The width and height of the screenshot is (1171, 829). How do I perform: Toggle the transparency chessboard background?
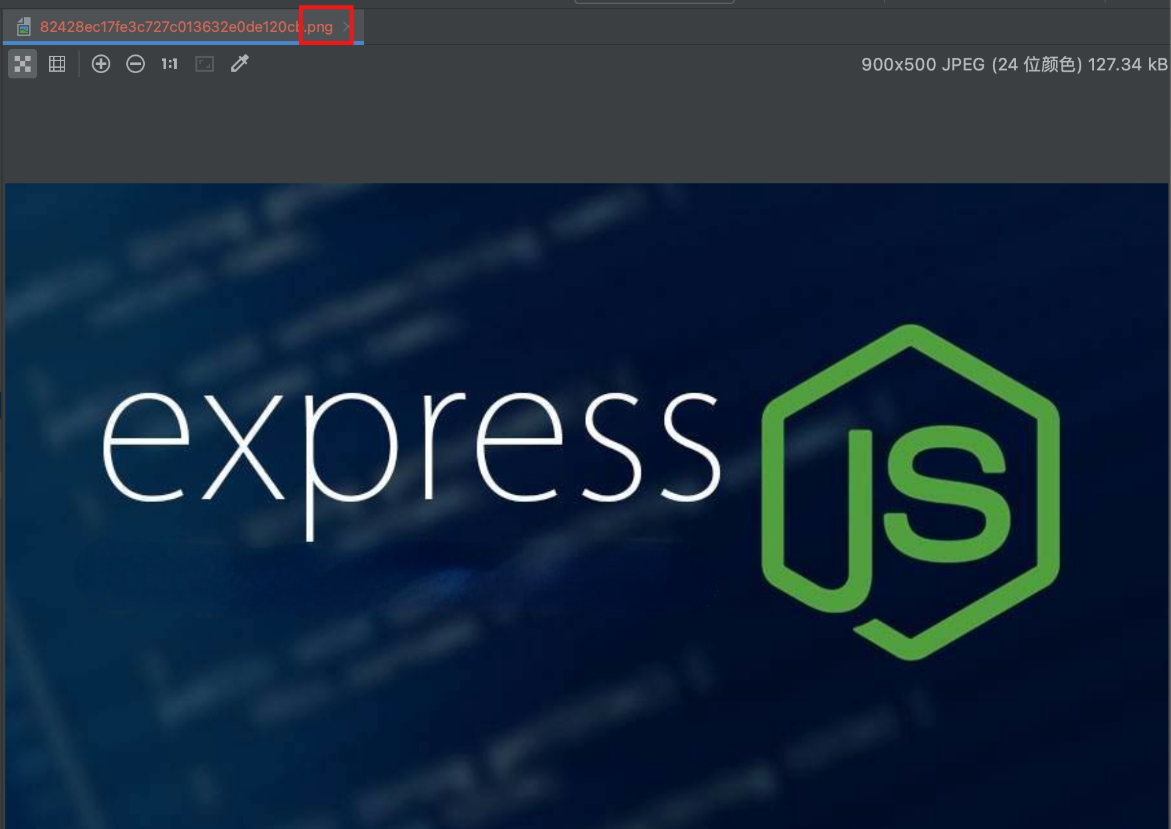23,64
